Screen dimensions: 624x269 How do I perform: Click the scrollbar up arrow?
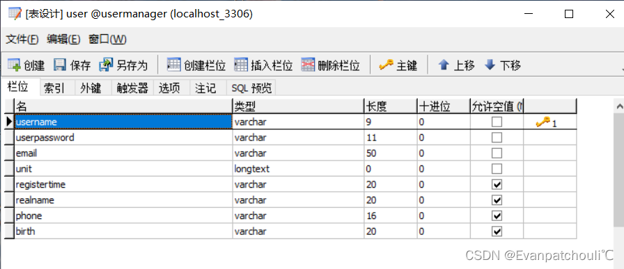[619, 106]
